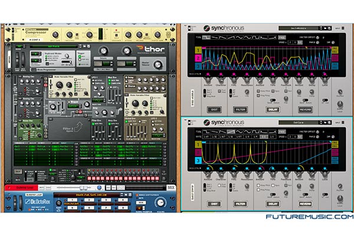Viewport: 354px width, 236px height.
Task: Expand Thor with Show Programmer button
Action: [34, 70]
